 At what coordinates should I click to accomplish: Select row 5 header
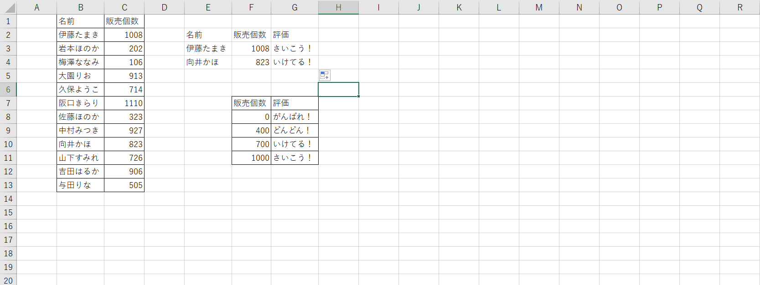(x=8, y=76)
